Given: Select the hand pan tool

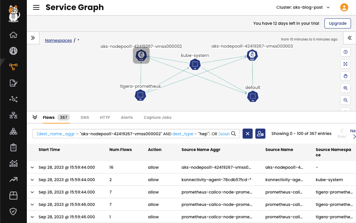Looking at the screenshot, I should (346, 76).
